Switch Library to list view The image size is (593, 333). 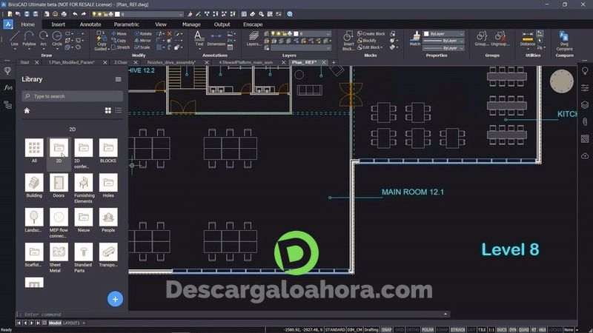coord(119,110)
